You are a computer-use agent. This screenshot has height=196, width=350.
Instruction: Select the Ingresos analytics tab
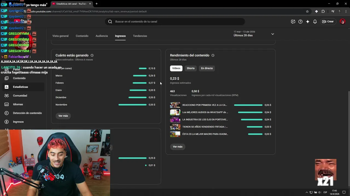point(120,36)
